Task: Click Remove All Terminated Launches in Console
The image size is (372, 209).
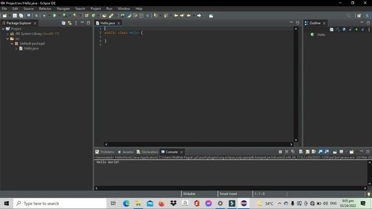Action: (x=293, y=152)
